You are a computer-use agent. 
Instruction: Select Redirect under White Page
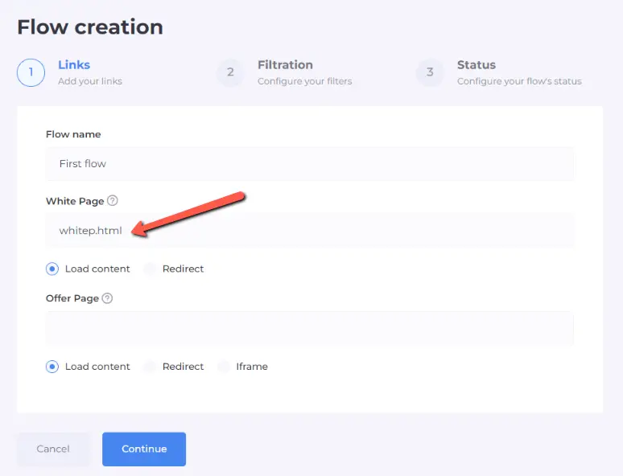click(x=151, y=269)
